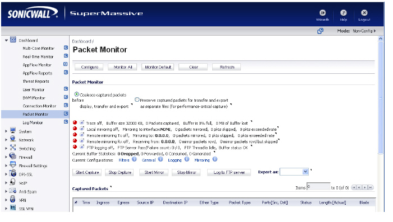Image resolution: width=393 pixels, height=222 pixels.
Task: Click the Refresh button
Action: pos(227,67)
